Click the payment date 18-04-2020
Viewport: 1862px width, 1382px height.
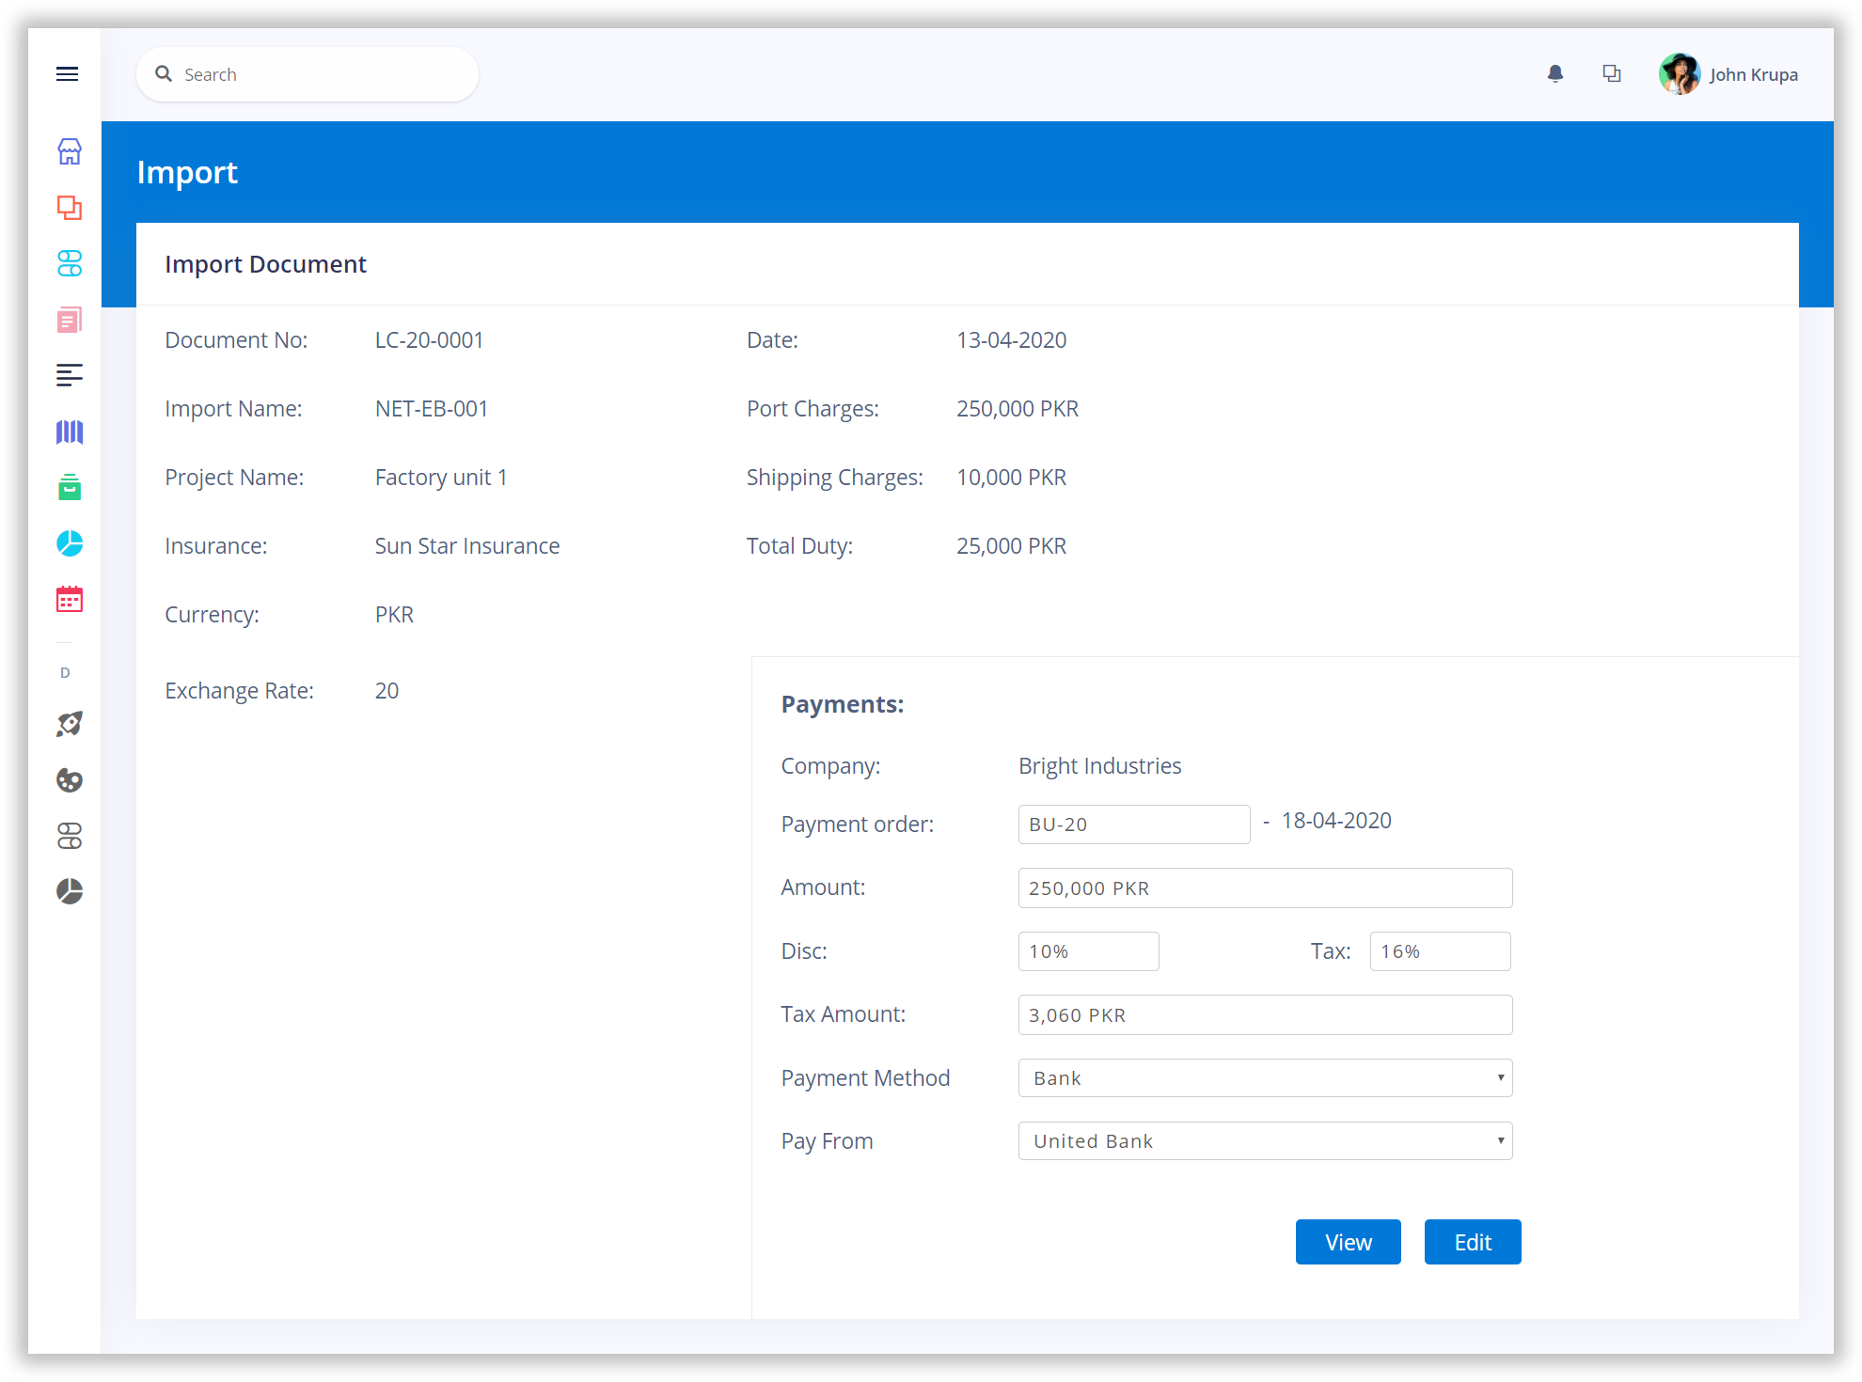[x=1335, y=821]
